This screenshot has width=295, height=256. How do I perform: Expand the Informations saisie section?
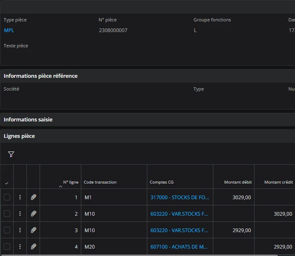coord(28,119)
